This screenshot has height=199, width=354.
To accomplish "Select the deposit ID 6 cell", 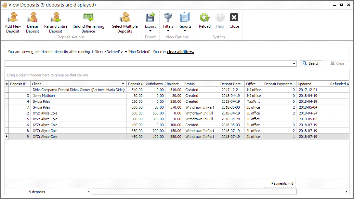I will [x=20, y=125].
